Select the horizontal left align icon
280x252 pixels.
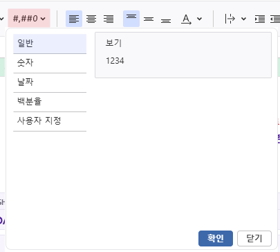[74, 19]
